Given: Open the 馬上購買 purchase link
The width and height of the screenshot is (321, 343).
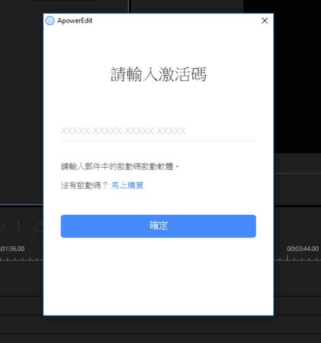Looking at the screenshot, I should pyautogui.click(x=127, y=185).
